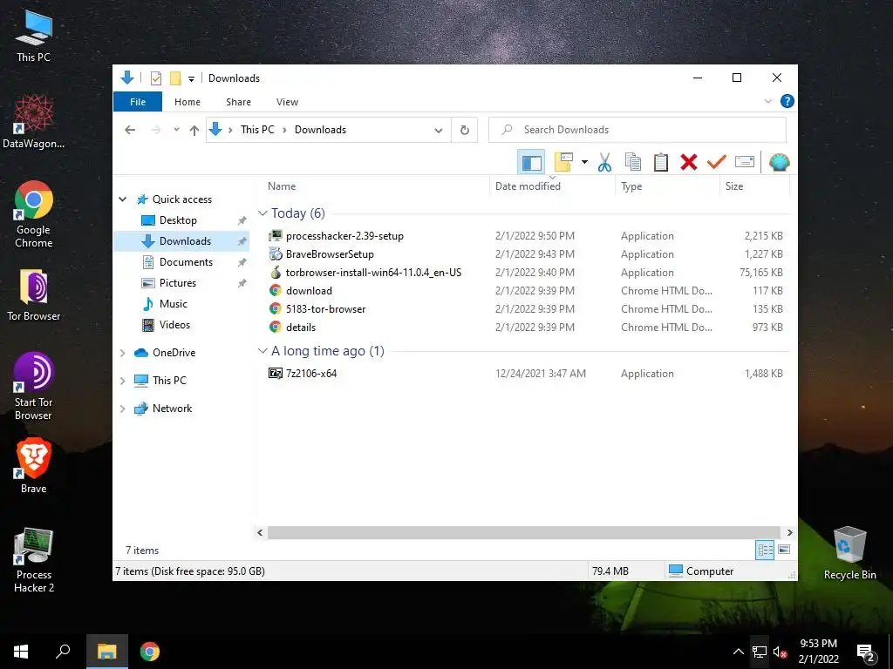Image resolution: width=893 pixels, height=669 pixels.
Task: Select Pictures in the navigation pane
Action: [178, 283]
